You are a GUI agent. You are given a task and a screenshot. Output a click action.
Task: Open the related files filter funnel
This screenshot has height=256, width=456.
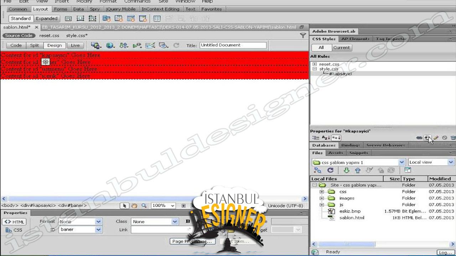point(303,36)
